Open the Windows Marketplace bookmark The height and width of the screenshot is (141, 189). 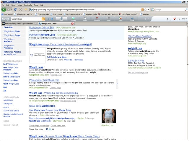[x=73, y=14]
